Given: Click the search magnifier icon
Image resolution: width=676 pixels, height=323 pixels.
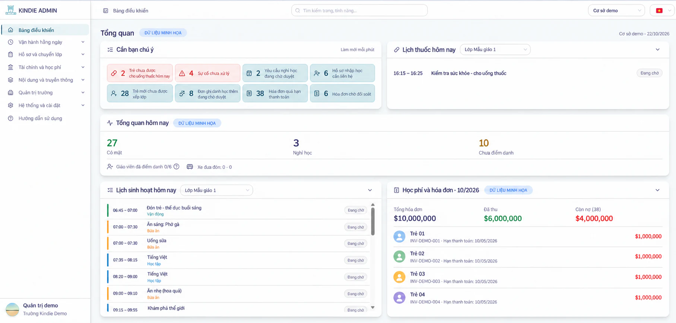Looking at the screenshot, I should point(298,10).
